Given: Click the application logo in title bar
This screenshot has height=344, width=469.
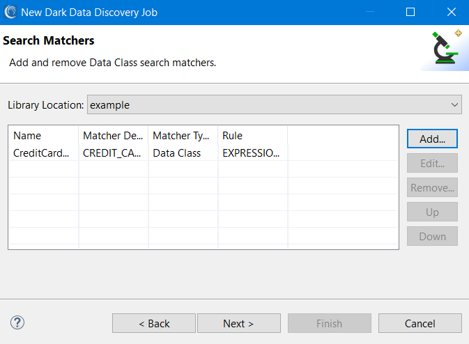Looking at the screenshot, I should click(10, 13).
